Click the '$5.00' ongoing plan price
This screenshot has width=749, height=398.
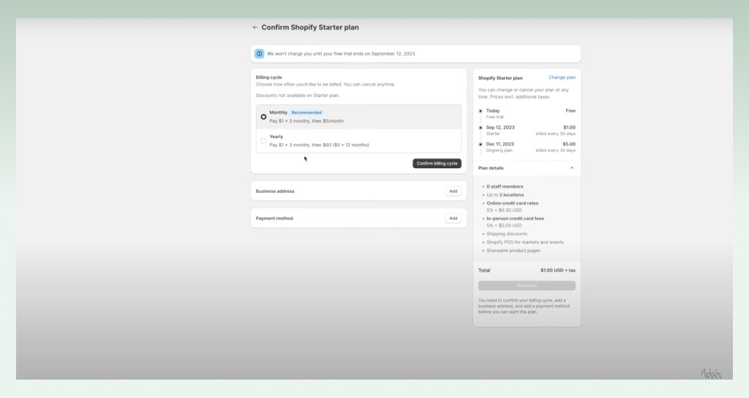click(569, 144)
